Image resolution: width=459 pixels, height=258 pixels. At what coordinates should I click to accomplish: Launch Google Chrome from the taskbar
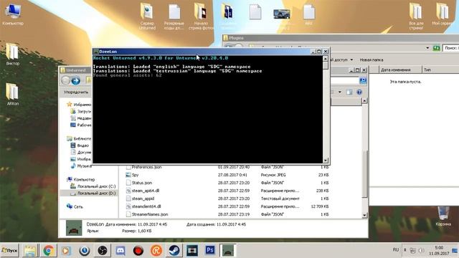pyautogui.click(x=48, y=251)
